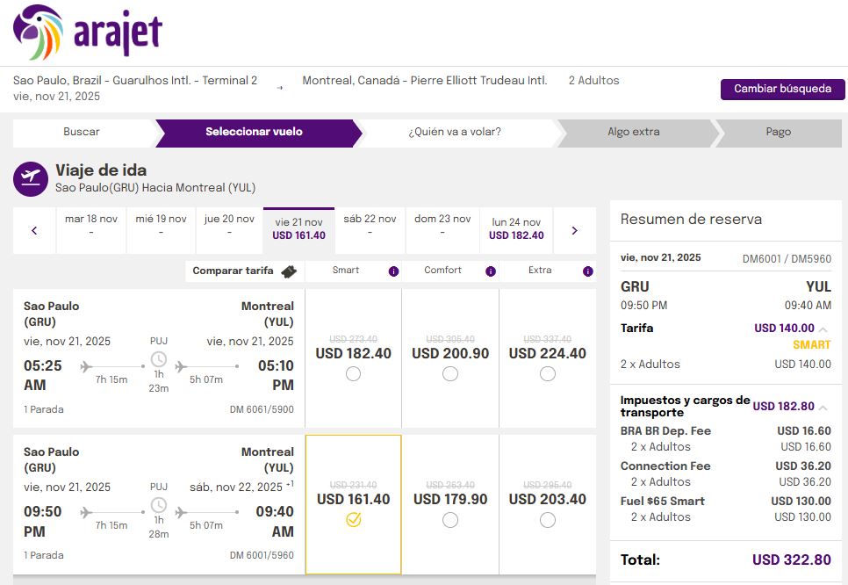Screen dimensions: 848x585
Task: Collapse the Tarifa USD 140.00 section
Action: coord(823,329)
